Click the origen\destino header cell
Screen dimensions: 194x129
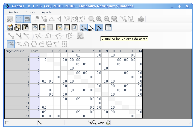[17, 51]
